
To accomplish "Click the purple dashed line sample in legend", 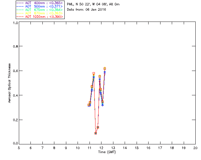I will point(20,3).
